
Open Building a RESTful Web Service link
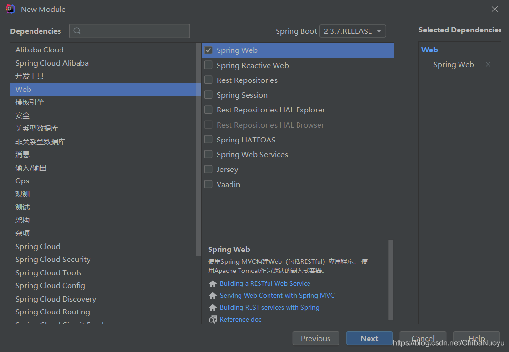(x=265, y=283)
